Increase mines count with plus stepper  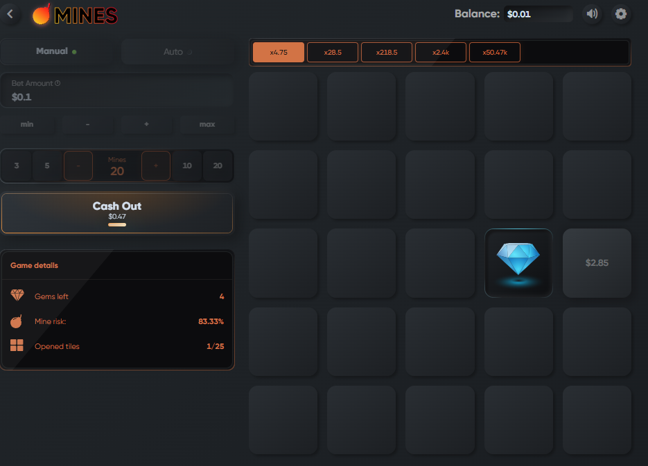click(156, 165)
